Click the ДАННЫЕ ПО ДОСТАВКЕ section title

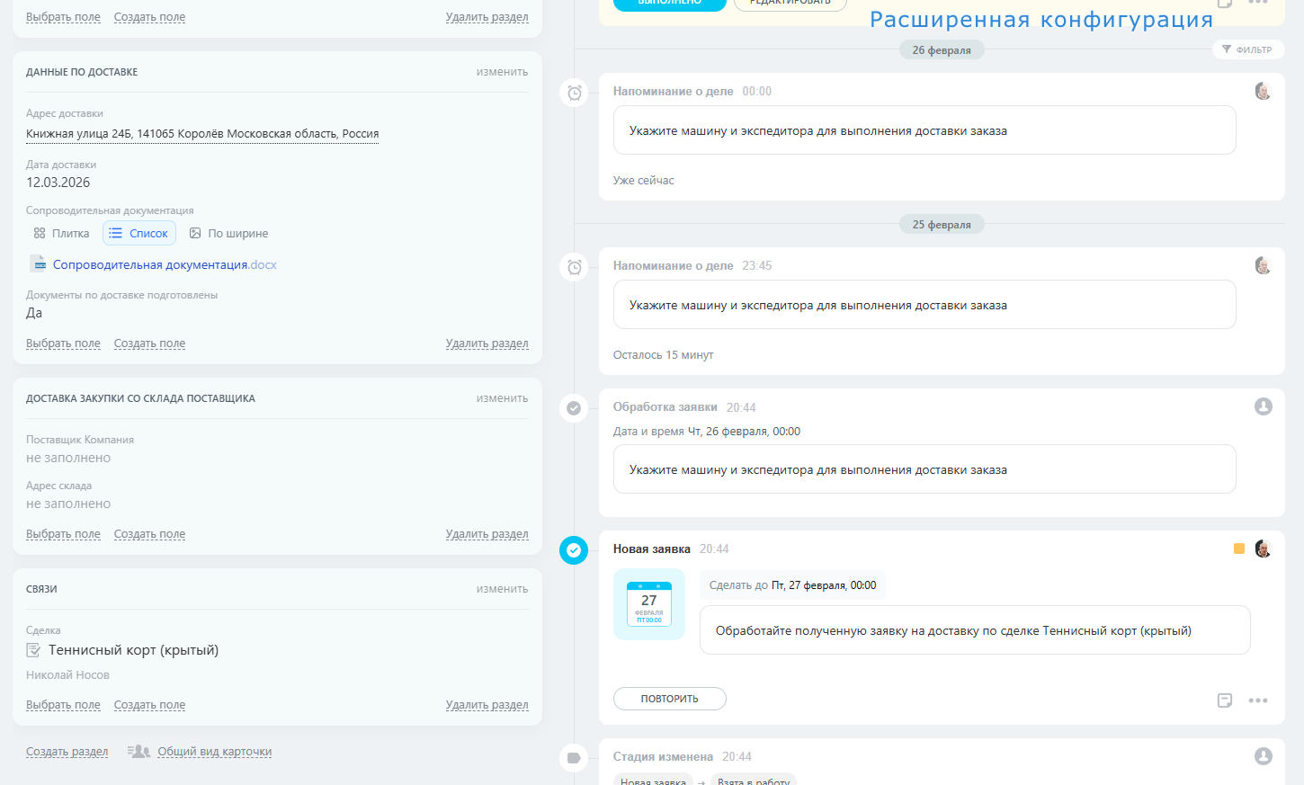[82, 72]
